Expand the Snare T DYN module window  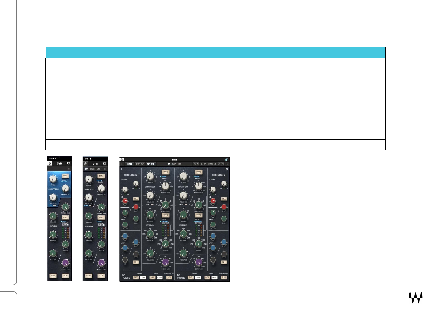[x=68, y=163]
